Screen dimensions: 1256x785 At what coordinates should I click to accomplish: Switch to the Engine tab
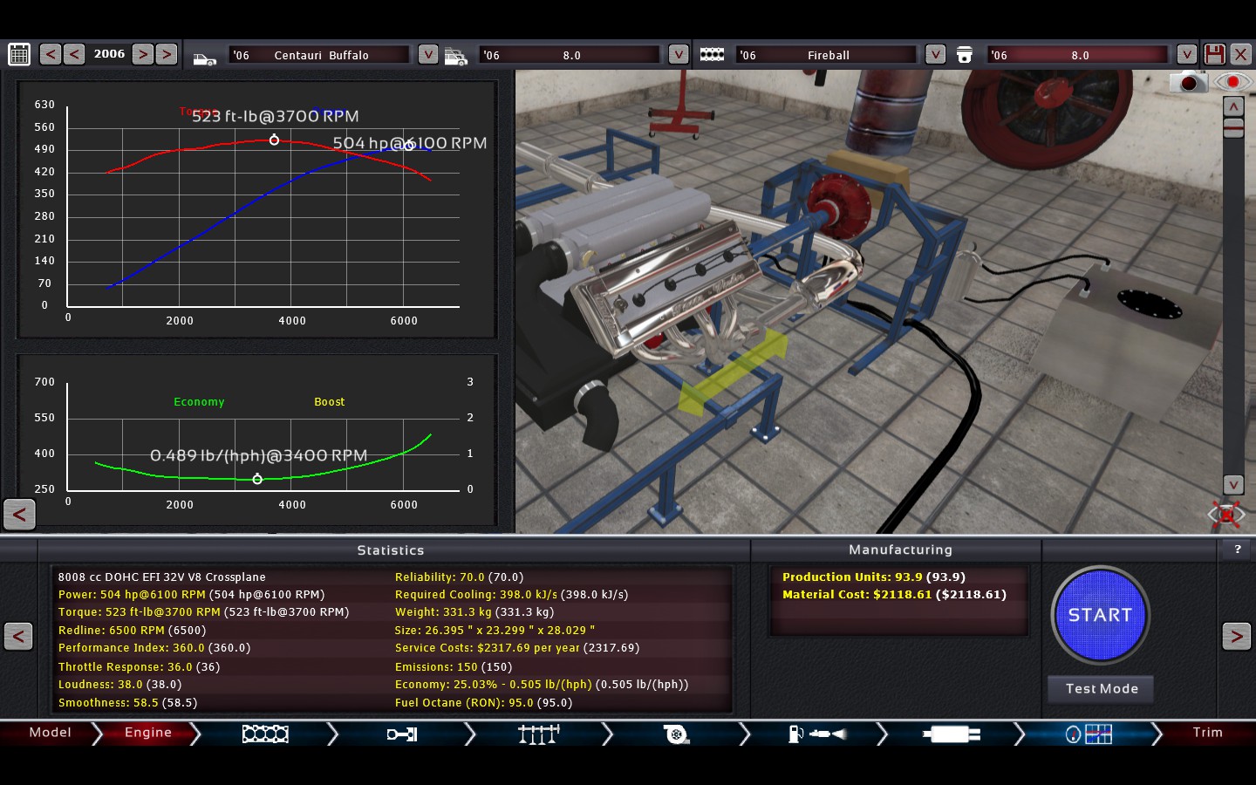pyautogui.click(x=148, y=733)
